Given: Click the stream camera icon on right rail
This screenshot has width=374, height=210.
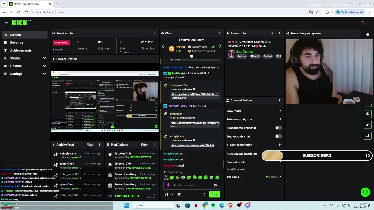Looking at the screenshot, I should (368, 114).
